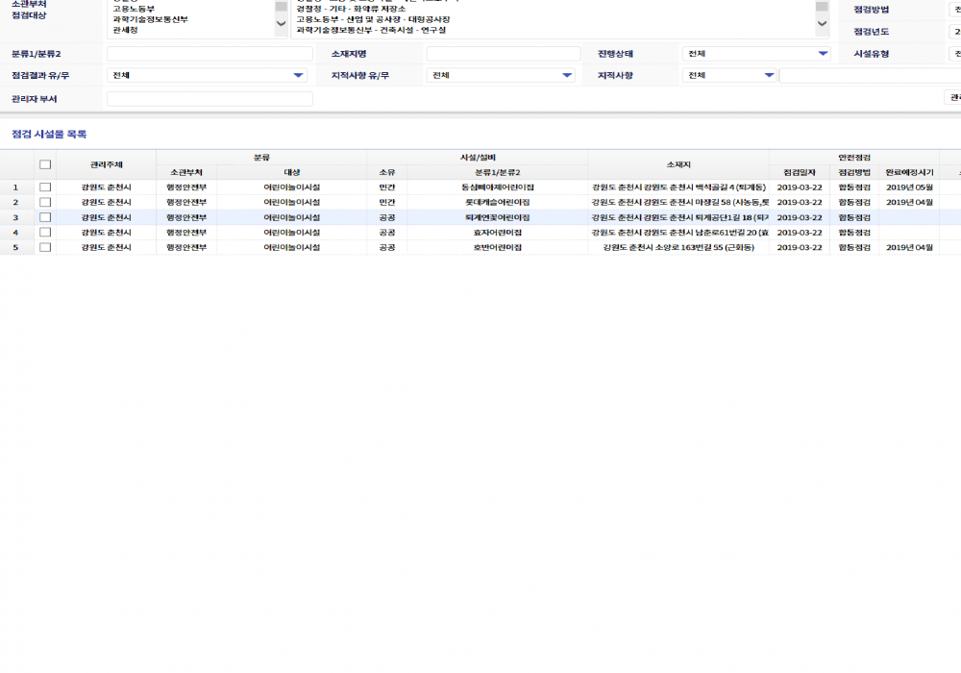This screenshot has width=961, height=673.
Task: Select 고용노동부 in the ministry list
Action: click(134, 10)
